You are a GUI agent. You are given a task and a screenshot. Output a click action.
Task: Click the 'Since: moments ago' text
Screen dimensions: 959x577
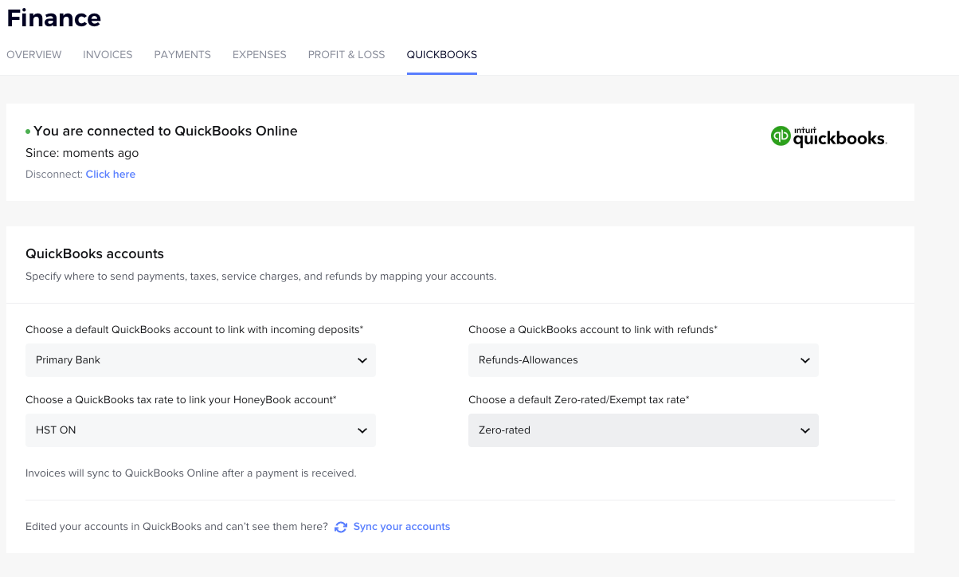(x=82, y=153)
